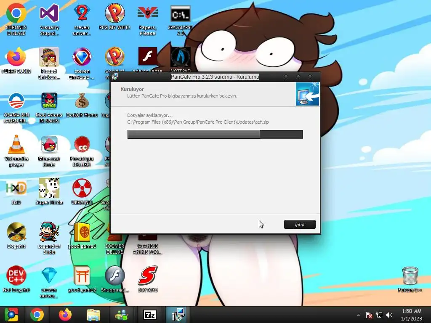Launch the Papers, Please desktop shortcut

click(148, 13)
